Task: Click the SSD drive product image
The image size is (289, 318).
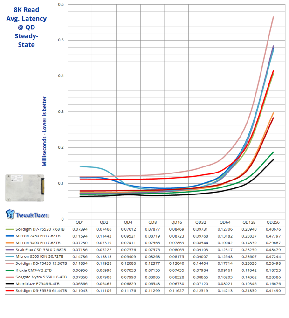Action: tap(25, 188)
